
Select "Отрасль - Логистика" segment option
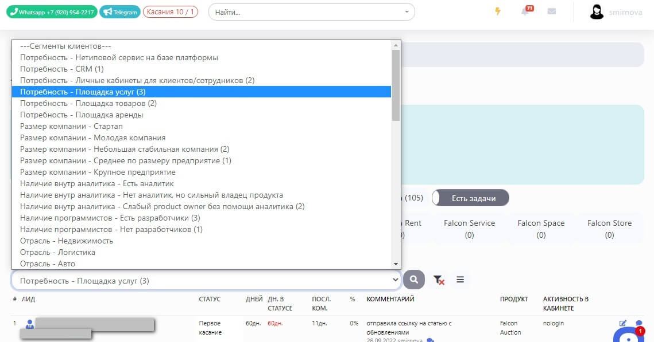(x=57, y=252)
